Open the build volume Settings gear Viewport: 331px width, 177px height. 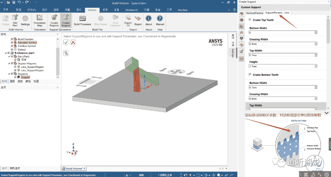pyautogui.click(x=25, y=20)
